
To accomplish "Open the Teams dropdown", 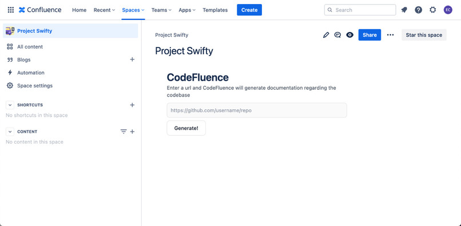I will coord(161,10).
